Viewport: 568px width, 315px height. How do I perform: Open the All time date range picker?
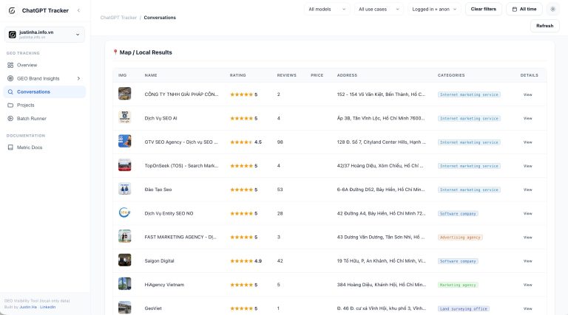point(524,9)
